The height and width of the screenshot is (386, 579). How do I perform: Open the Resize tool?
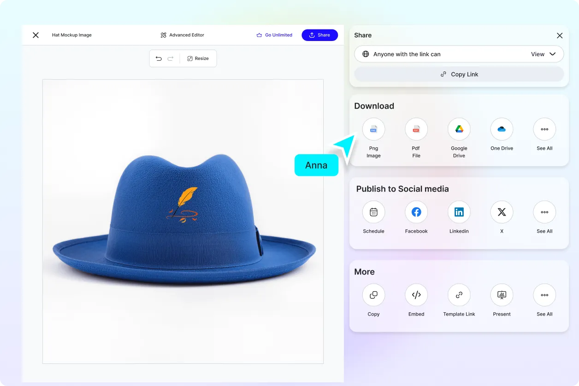[x=198, y=58]
